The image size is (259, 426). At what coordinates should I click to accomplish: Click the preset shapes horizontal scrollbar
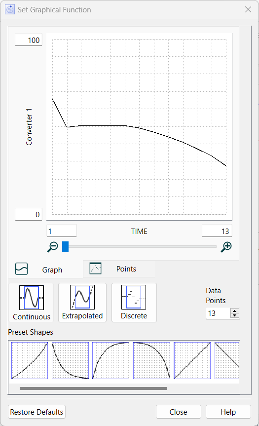click(93, 388)
